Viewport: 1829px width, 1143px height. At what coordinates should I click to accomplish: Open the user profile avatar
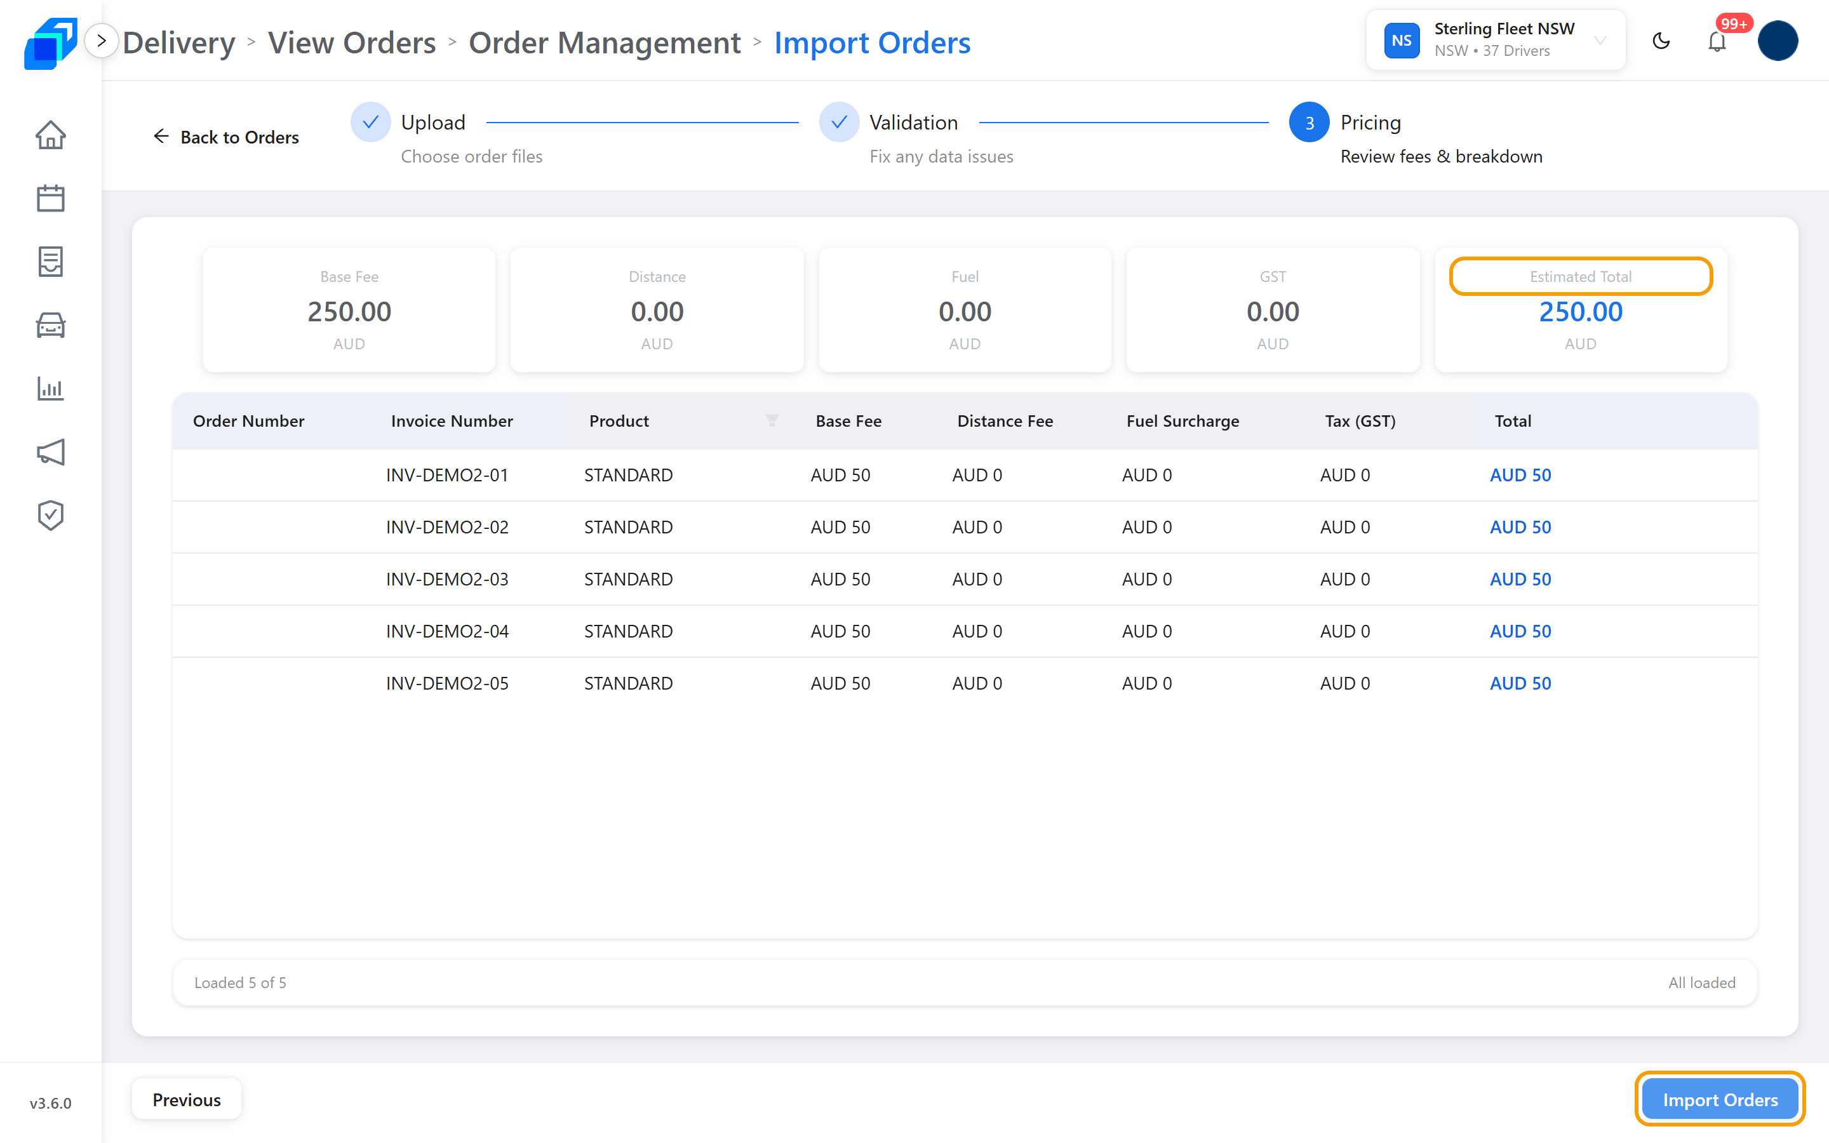(1778, 41)
